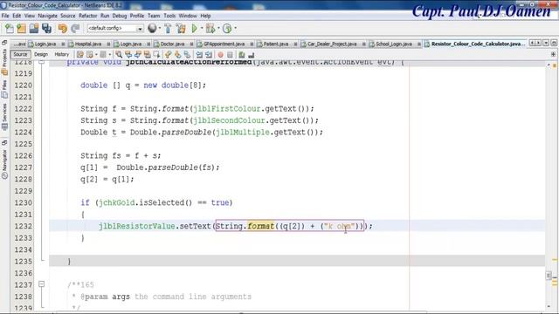Open the Navigator side panel tab

4,163
